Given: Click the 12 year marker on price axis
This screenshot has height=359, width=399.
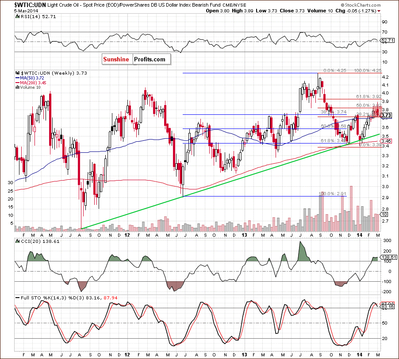Looking at the screenshot, I should (127, 235).
